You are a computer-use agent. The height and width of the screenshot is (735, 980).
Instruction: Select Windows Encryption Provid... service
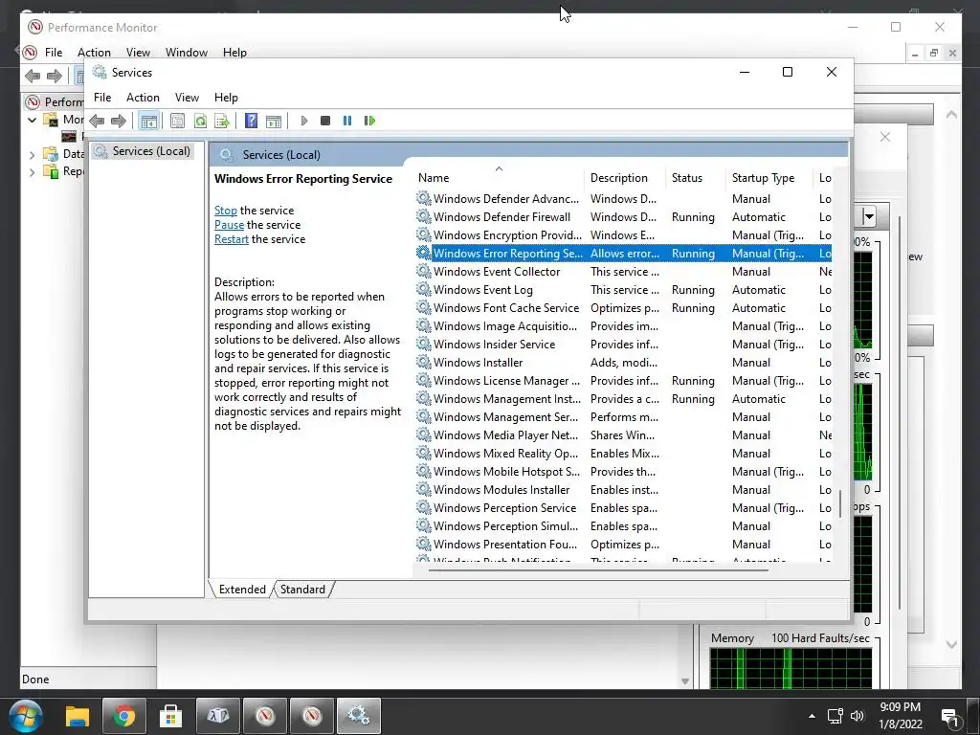pyautogui.click(x=623, y=235)
